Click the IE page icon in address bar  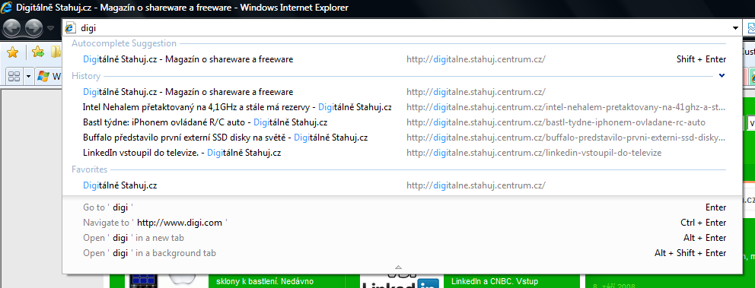pyautogui.click(x=71, y=28)
